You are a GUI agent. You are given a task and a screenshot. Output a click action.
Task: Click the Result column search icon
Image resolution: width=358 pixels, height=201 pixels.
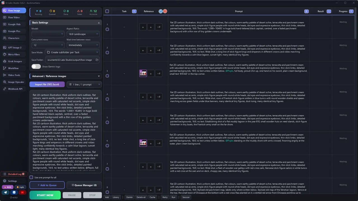click(x=329, y=11)
